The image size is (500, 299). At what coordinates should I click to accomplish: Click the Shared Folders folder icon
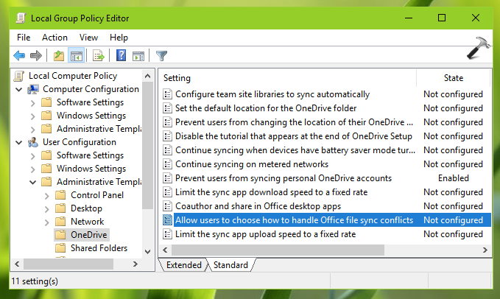pos(60,248)
